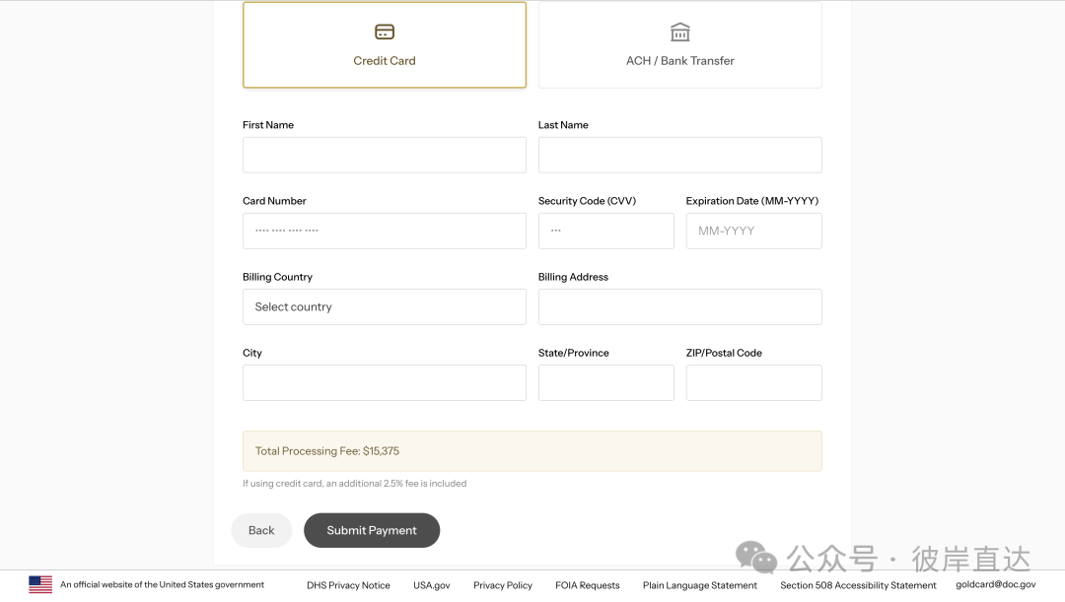This screenshot has height=602, width=1065.
Task: Focus the Card Number field
Action: point(385,231)
